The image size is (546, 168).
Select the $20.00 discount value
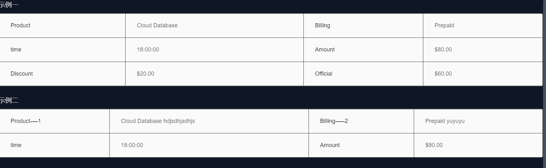pyautogui.click(x=146, y=74)
